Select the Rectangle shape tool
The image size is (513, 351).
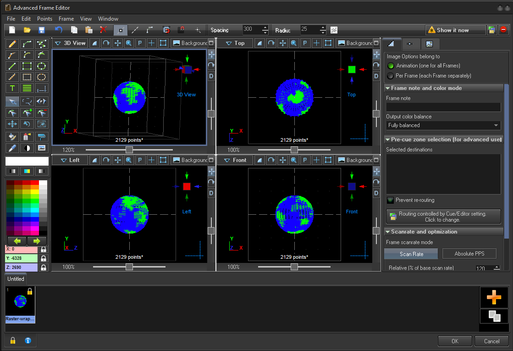[x=27, y=66]
